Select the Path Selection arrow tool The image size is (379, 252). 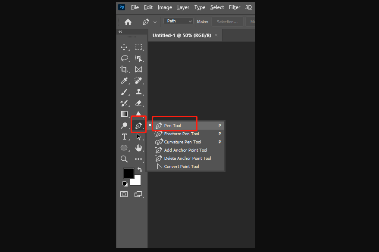click(138, 137)
